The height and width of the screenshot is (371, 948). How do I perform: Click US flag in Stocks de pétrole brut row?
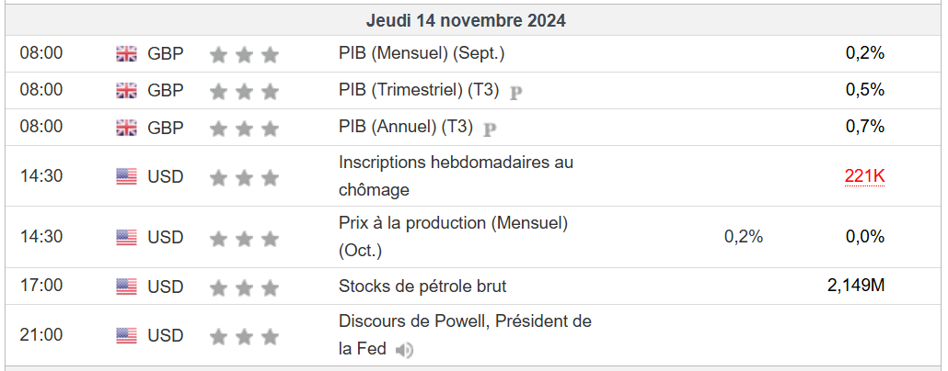click(126, 287)
